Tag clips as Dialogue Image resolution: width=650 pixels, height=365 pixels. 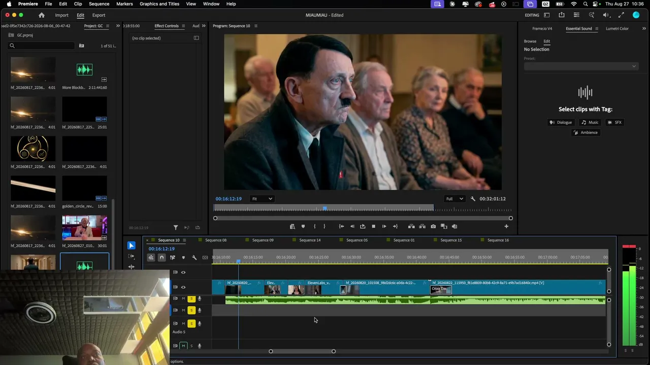(561, 122)
